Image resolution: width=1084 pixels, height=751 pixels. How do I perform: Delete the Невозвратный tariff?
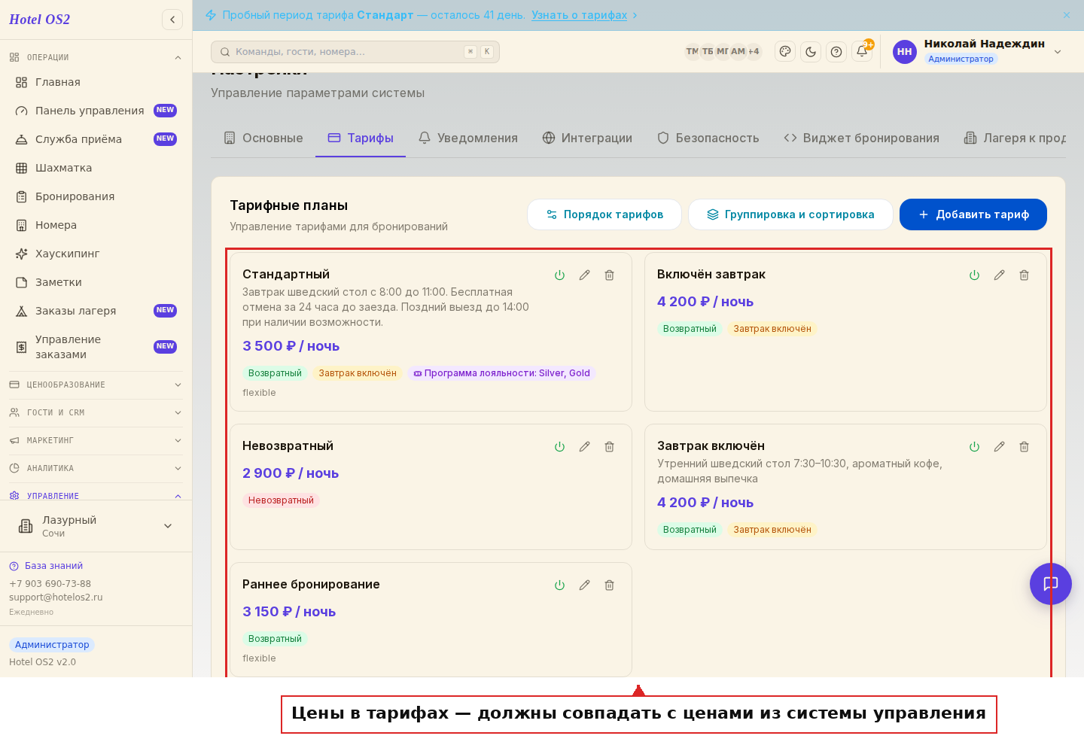pos(609,447)
